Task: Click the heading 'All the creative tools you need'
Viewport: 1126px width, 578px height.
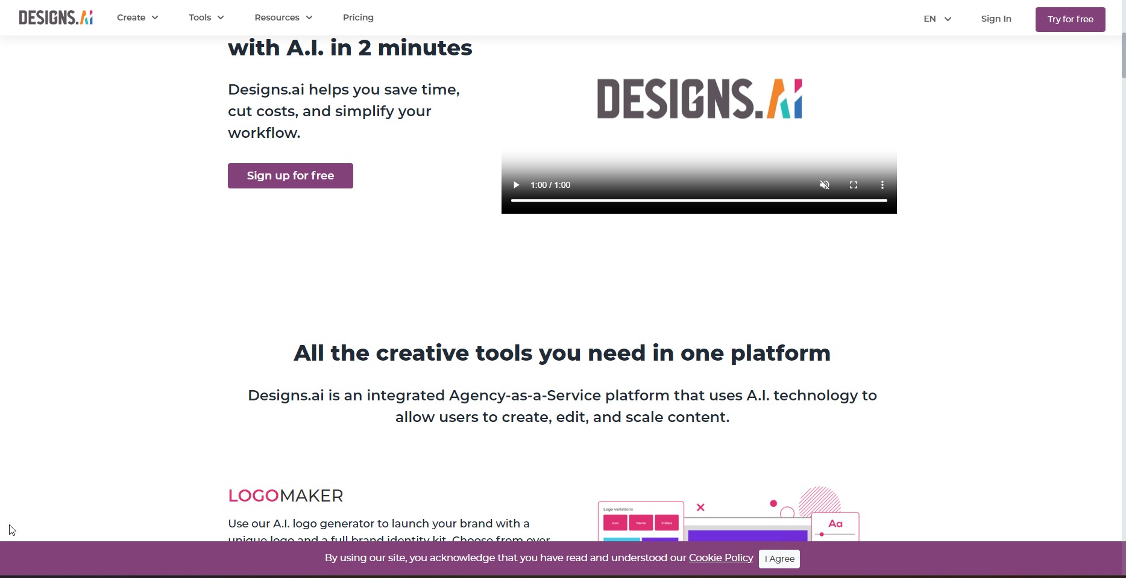Action: 562,353
